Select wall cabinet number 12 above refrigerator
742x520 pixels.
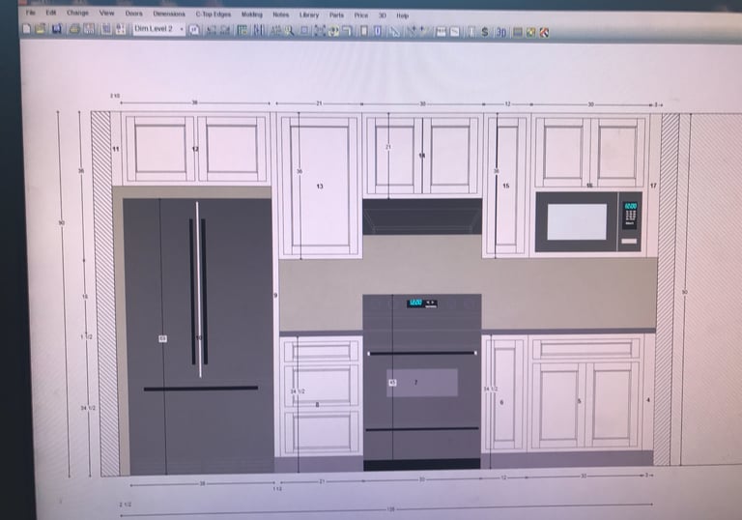pos(195,148)
